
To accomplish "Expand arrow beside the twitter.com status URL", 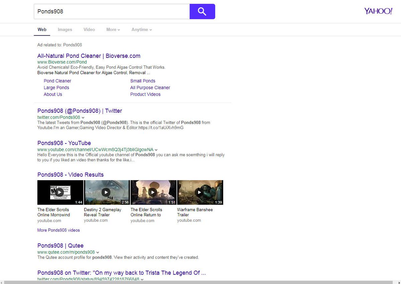I will [x=142, y=279].
